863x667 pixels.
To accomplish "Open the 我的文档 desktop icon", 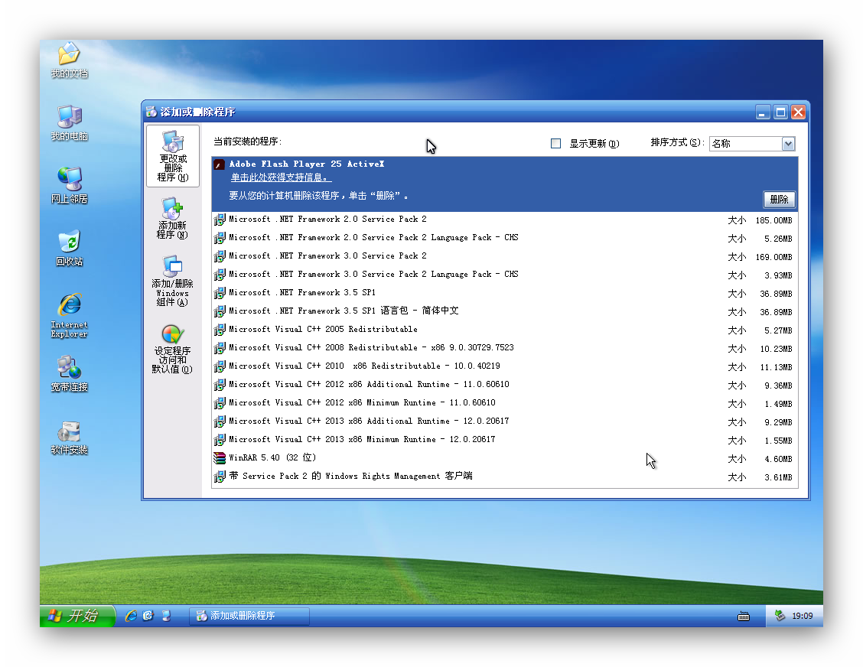I will pyautogui.click(x=70, y=60).
